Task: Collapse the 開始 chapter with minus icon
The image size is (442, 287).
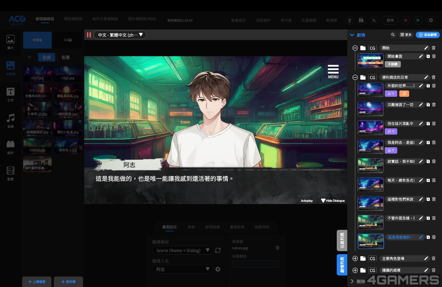Action: click(x=355, y=48)
